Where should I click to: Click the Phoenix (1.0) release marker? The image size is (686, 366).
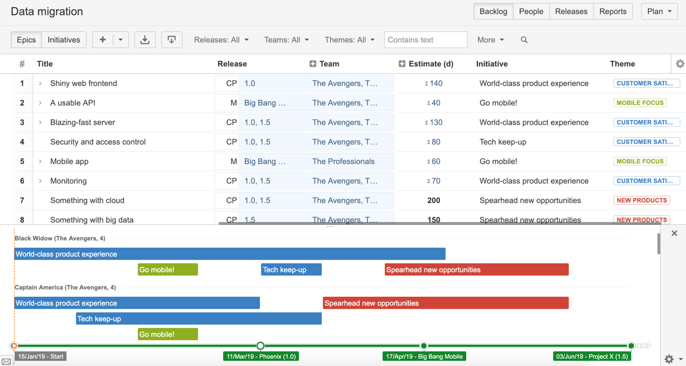point(260,346)
